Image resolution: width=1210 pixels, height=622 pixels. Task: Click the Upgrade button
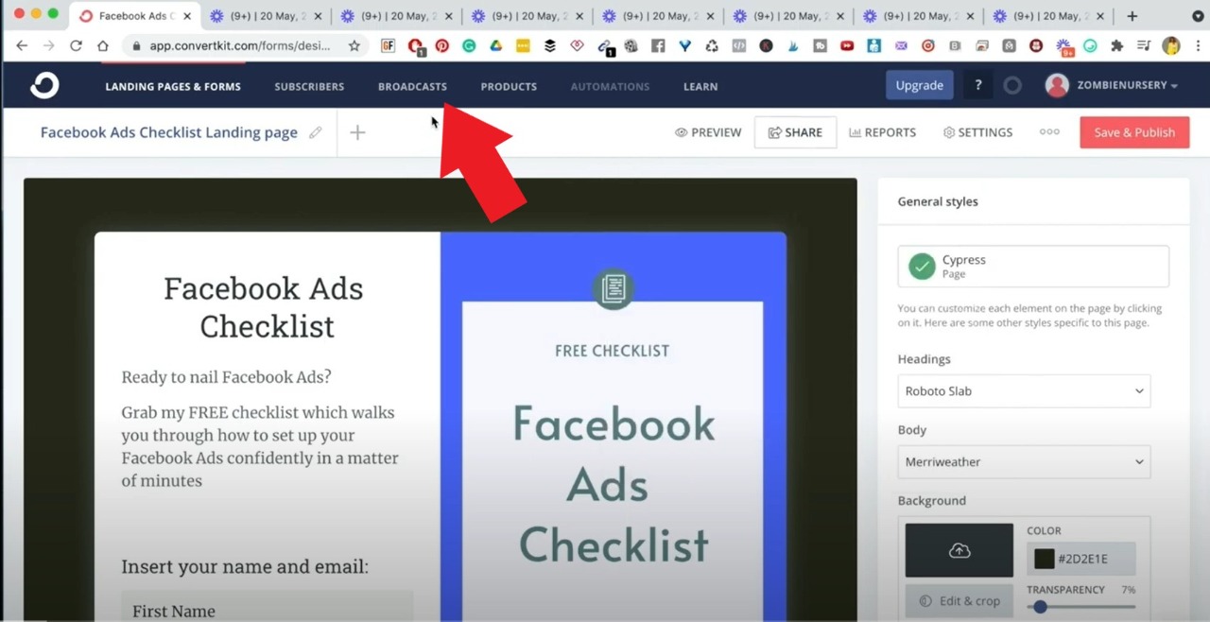918,84
